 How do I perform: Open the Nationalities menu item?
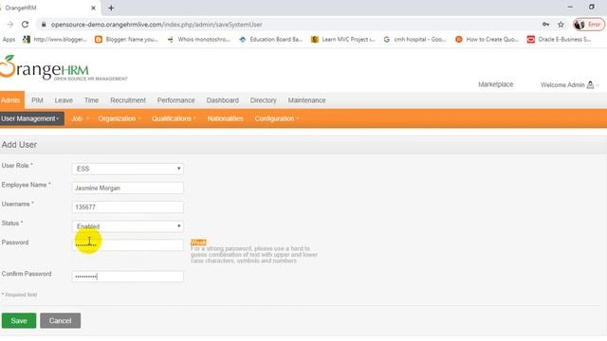point(226,118)
